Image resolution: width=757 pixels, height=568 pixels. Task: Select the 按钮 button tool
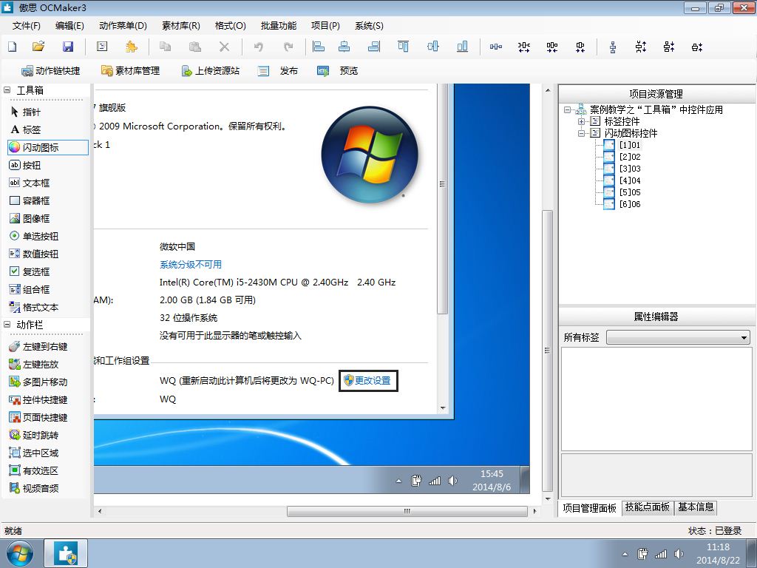[26, 165]
